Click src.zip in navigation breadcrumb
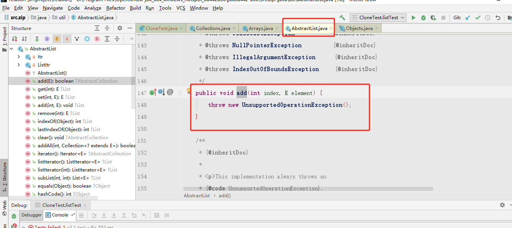The height and width of the screenshot is (228, 512). pos(16,18)
